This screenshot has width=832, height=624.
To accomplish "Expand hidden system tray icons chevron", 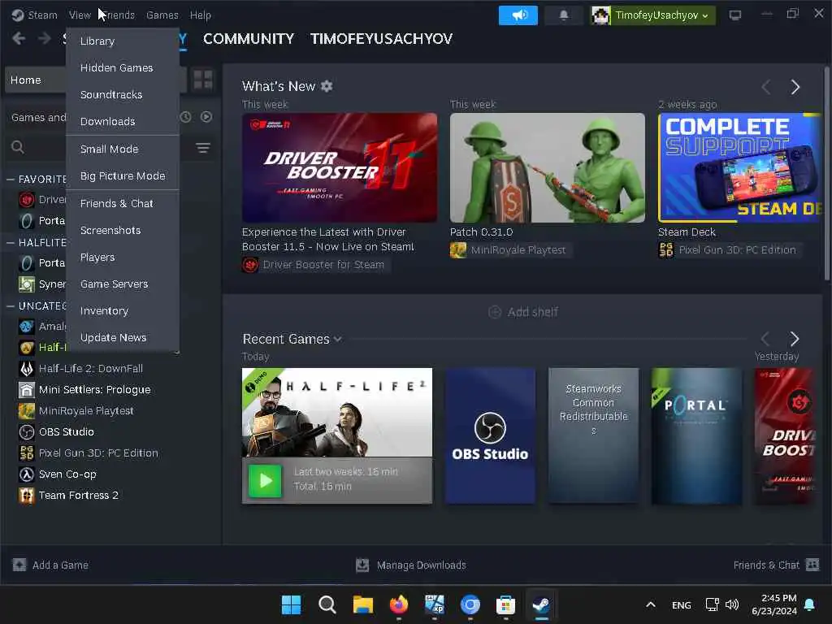I will point(651,604).
